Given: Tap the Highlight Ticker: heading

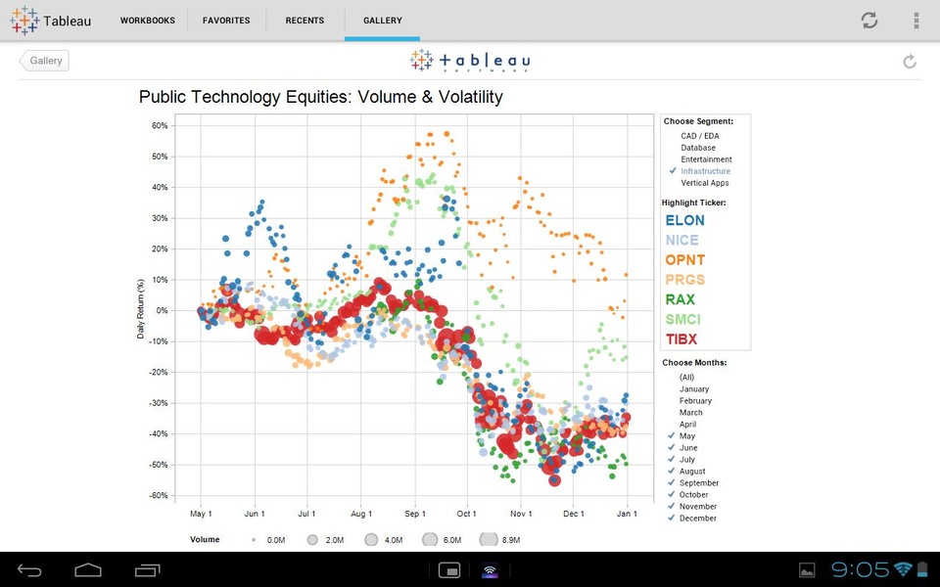Looking at the screenshot, I should (x=693, y=203).
